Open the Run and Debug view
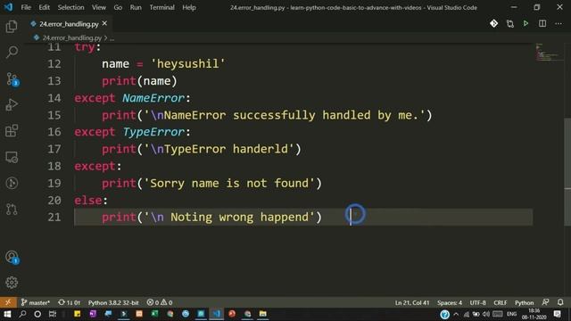The width and height of the screenshot is (571, 321). pyautogui.click(x=12, y=105)
